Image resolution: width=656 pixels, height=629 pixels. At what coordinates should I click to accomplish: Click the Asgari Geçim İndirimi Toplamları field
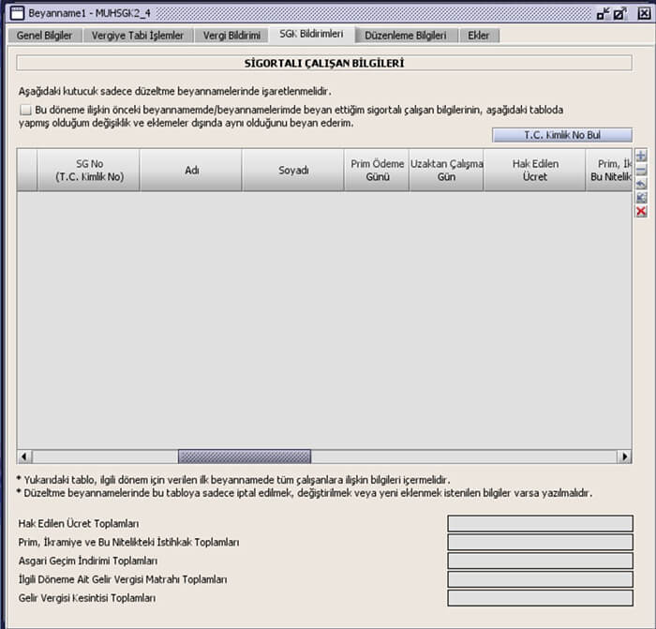540,561
